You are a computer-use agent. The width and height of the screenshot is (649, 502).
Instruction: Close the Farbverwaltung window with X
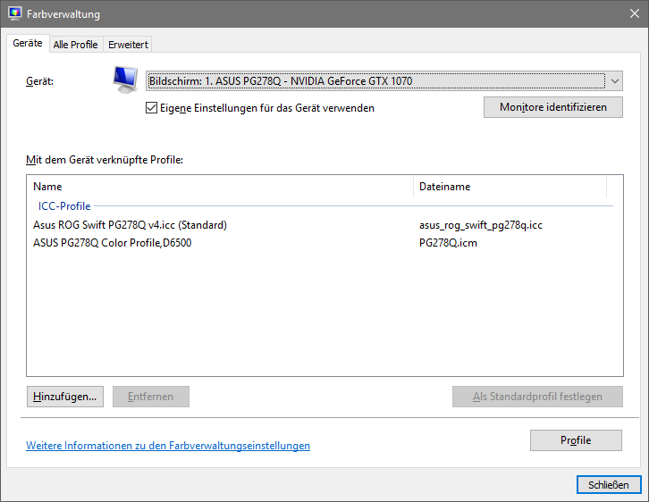click(634, 13)
